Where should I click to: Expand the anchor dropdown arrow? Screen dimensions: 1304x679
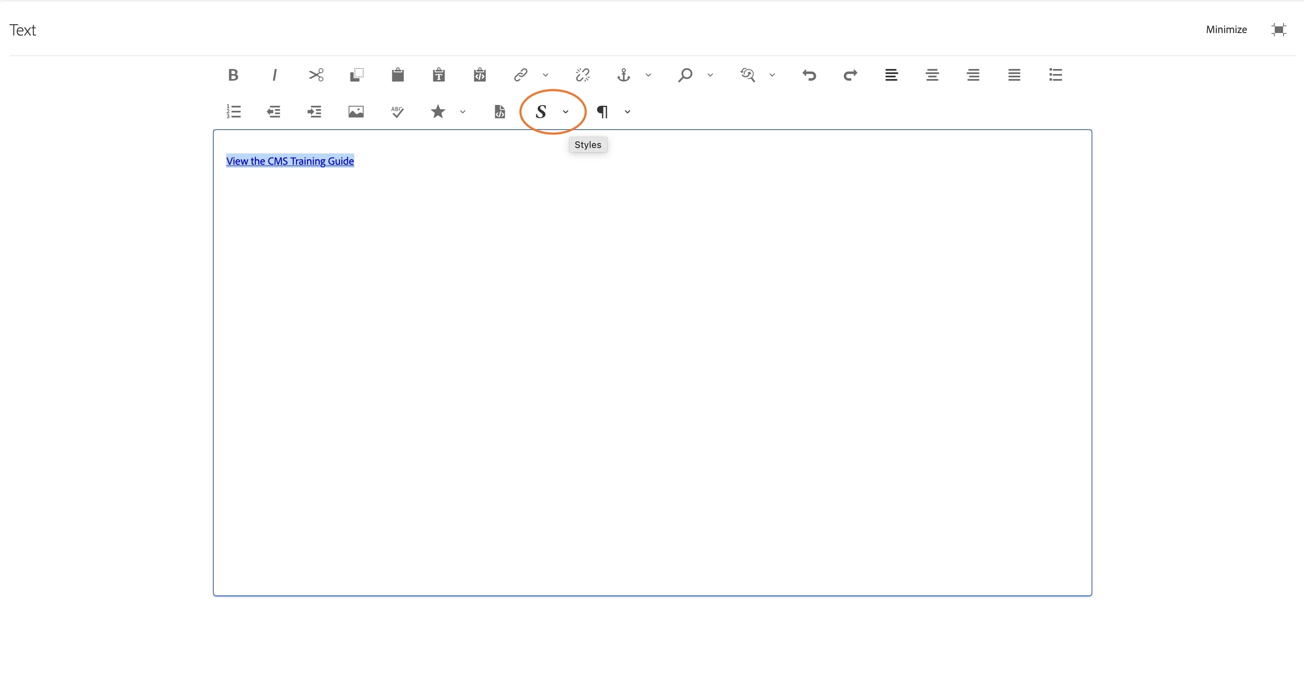coord(648,75)
